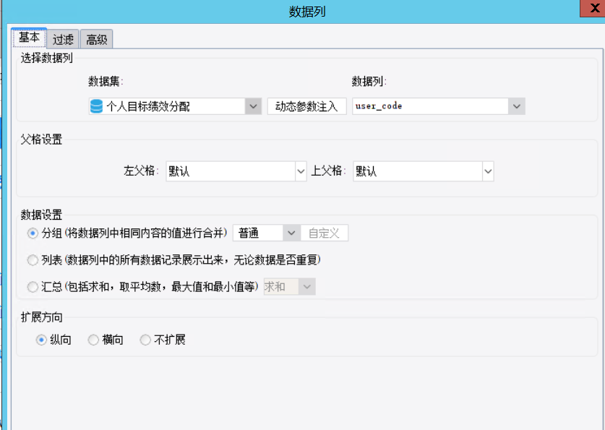Click the blue database icon in dataset field
605x430 pixels.
[96, 106]
